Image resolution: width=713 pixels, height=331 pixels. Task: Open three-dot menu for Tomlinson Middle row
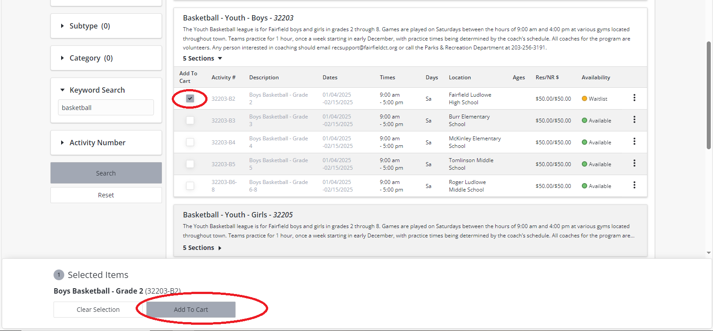pos(634,163)
